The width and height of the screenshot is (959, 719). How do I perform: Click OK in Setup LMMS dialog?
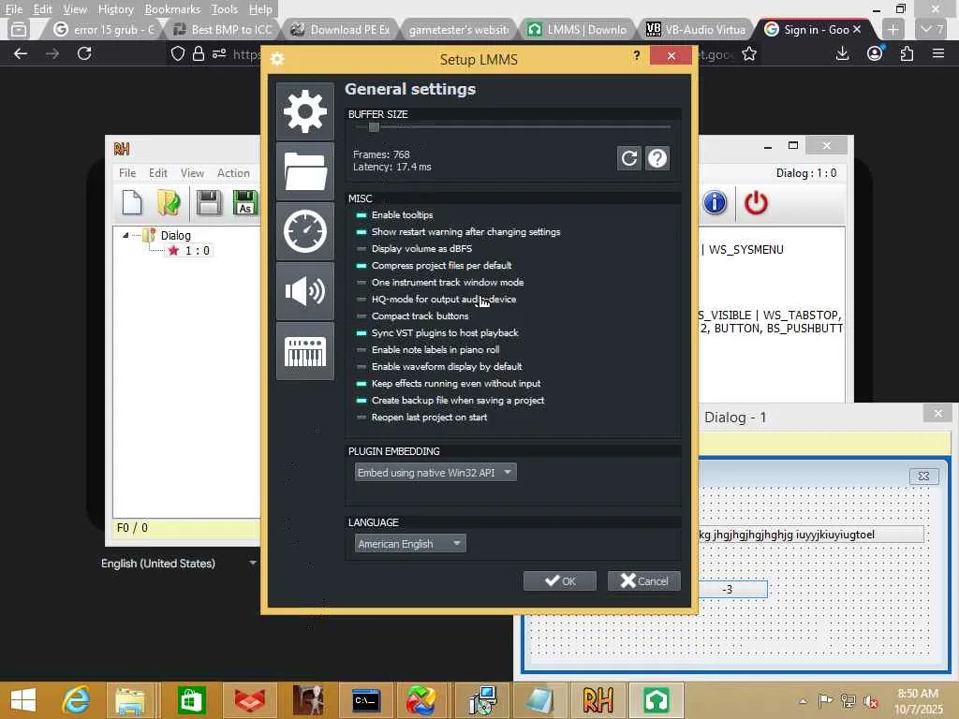[560, 580]
